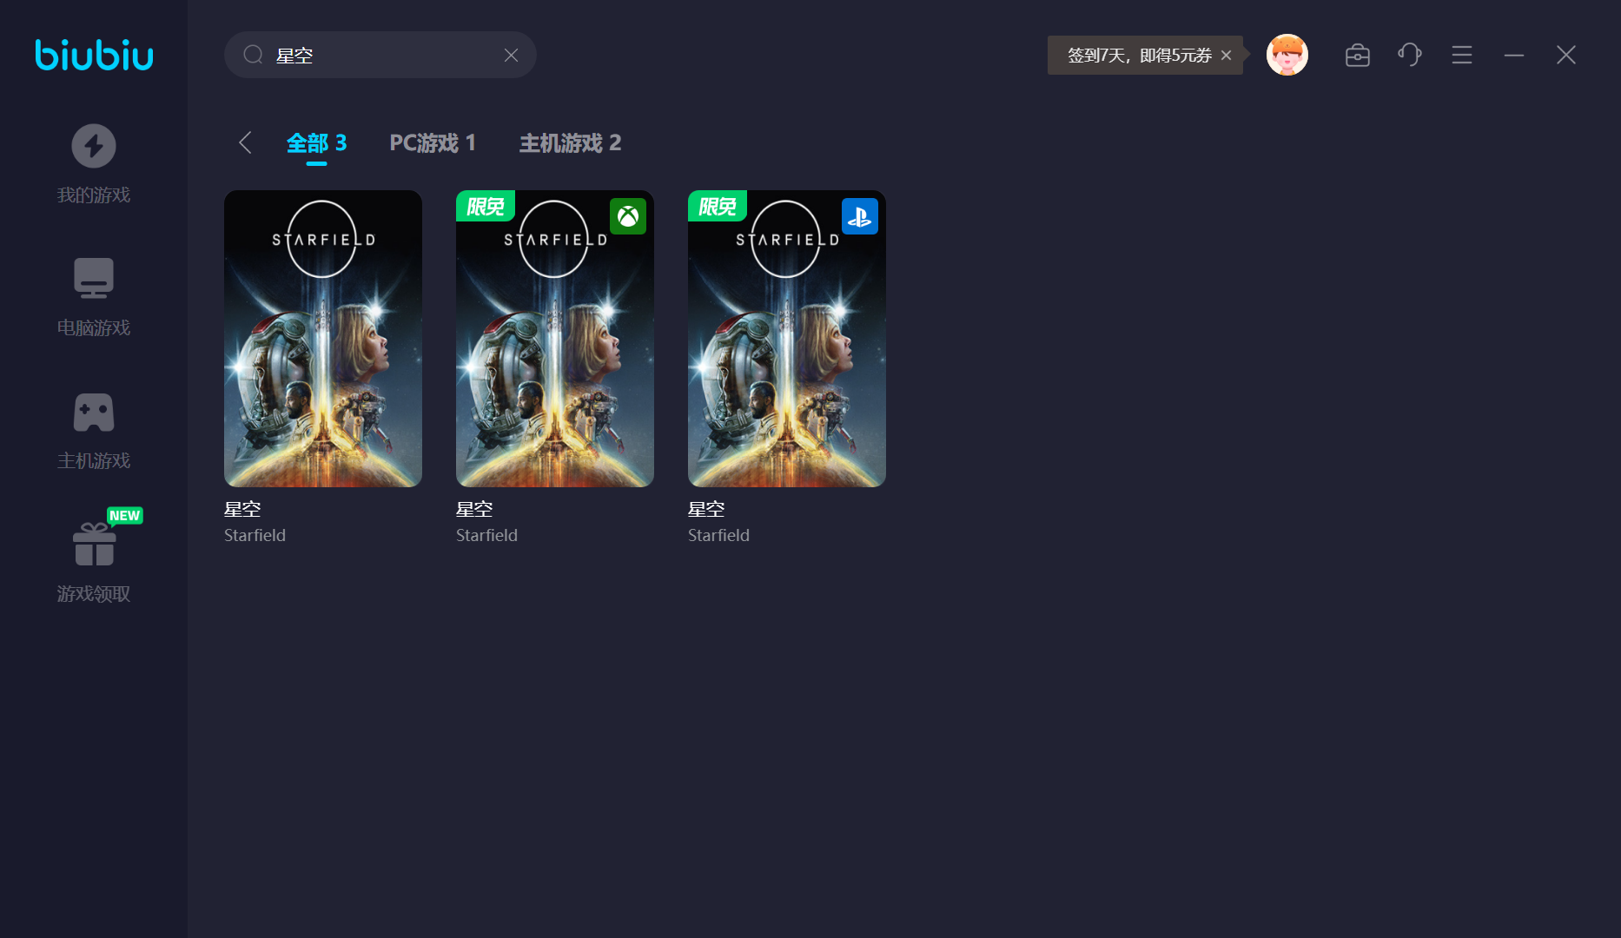Click 限免 tag on PlayStation Starfield card
This screenshot has height=938, width=1621.
pos(718,206)
